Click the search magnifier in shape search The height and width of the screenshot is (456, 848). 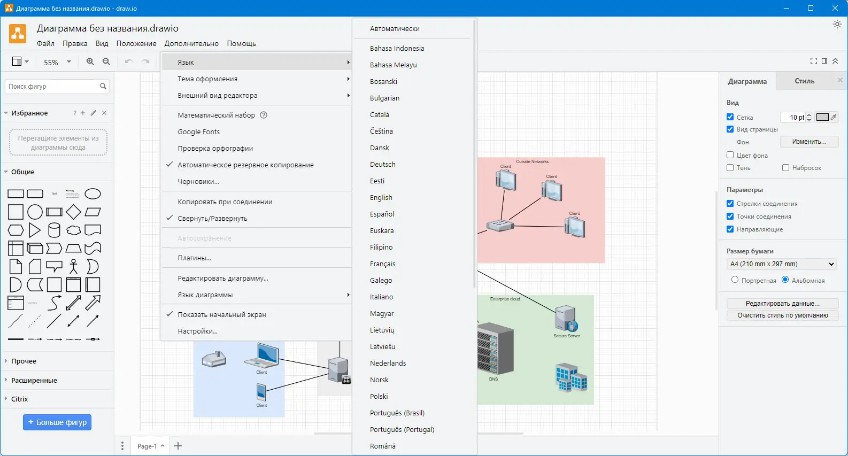(103, 86)
